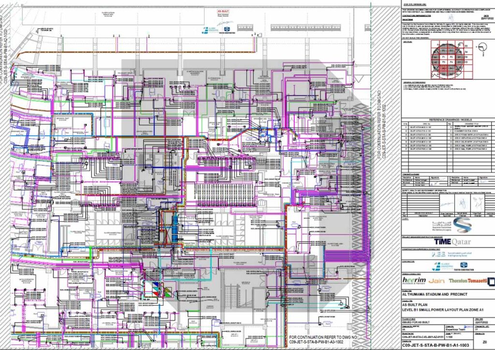Image resolution: width=495 pixels, height=350 pixels.
Task: Click the stadium key plan diagram
Action: point(447,60)
